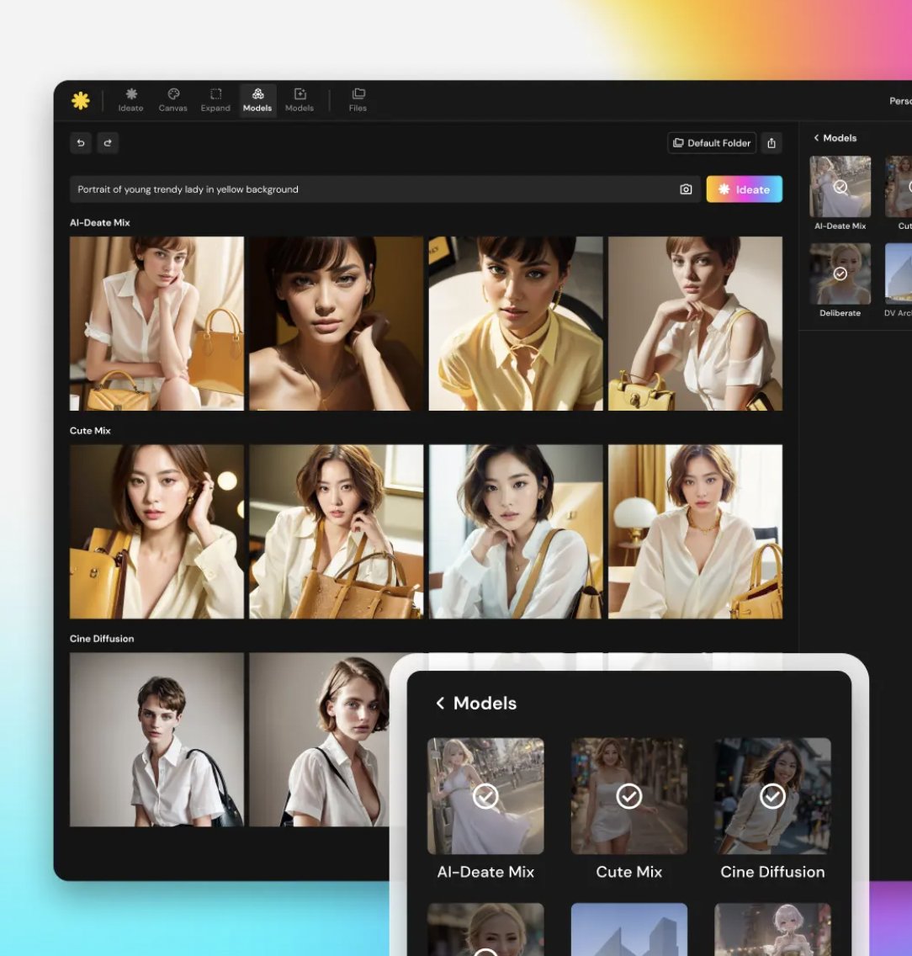Click the redo arrow button
Screen dimensions: 912x956
[x=108, y=143]
